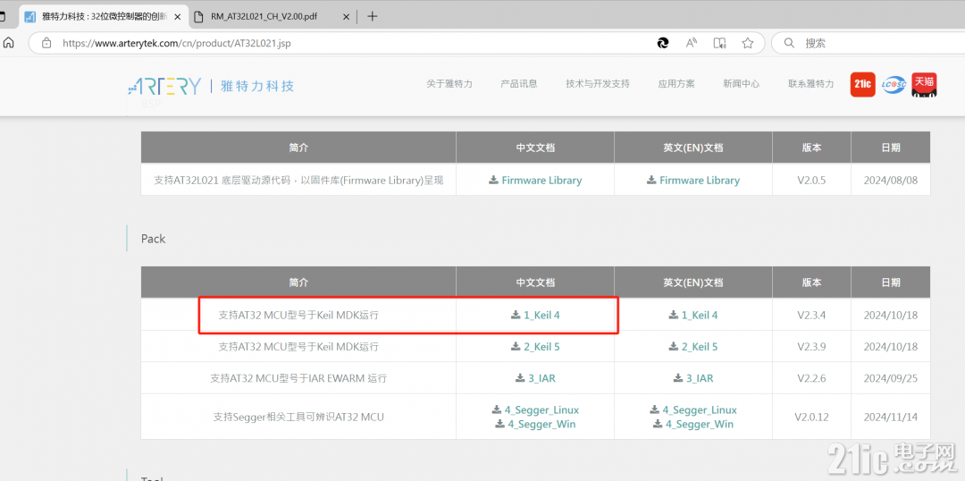Click date 2024/09/25 cell
Screen dimensions: 965x481
890,378
